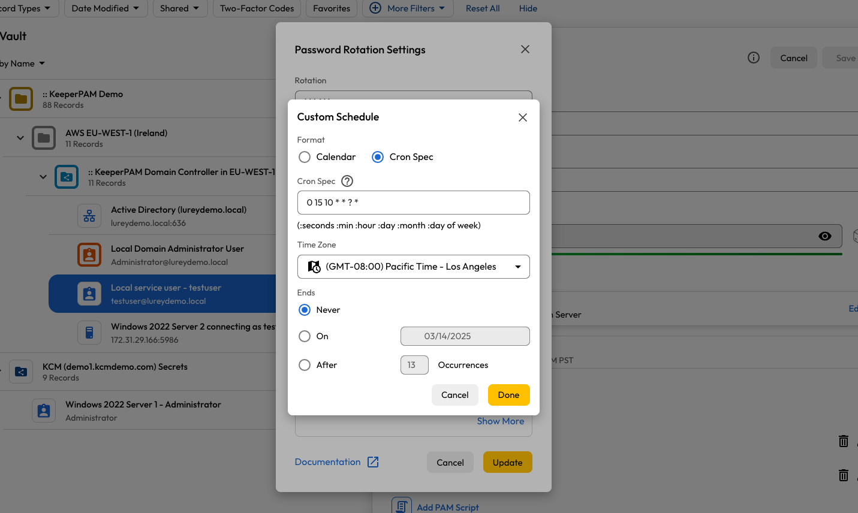
Task: Click the Active Directory record icon
Action: (89, 216)
